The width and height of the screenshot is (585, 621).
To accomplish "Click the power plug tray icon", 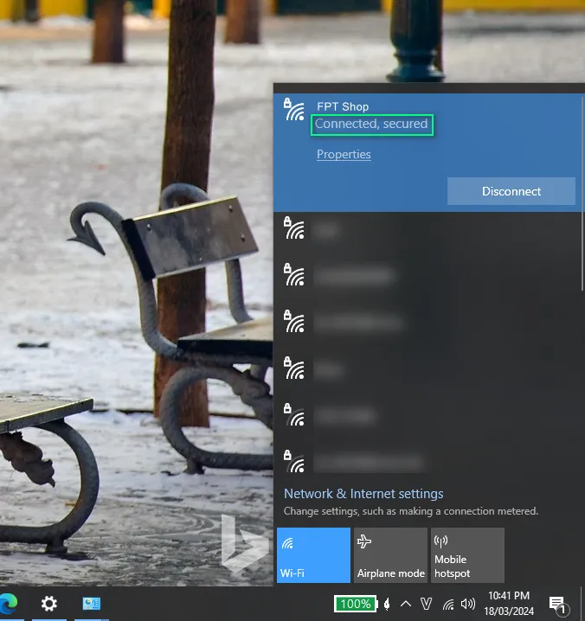I will click(386, 604).
